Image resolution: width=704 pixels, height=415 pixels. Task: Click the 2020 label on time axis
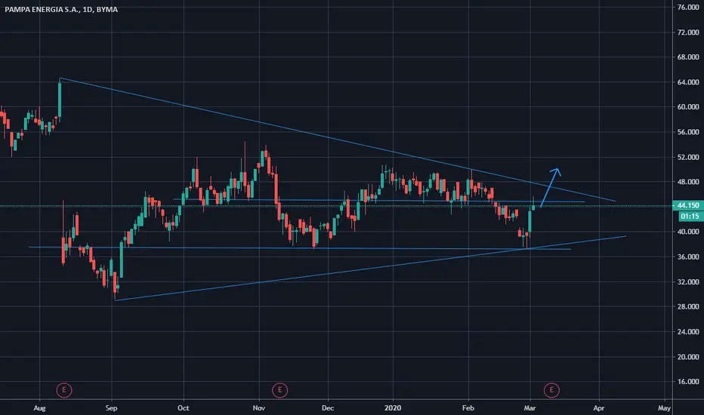(x=393, y=407)
